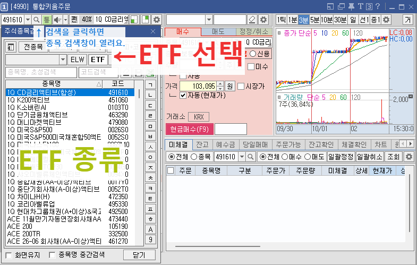This screenshot has width=417, height=265.
Task: Open gear settings beside 조회 button
Action: click(x=409, y=157)
